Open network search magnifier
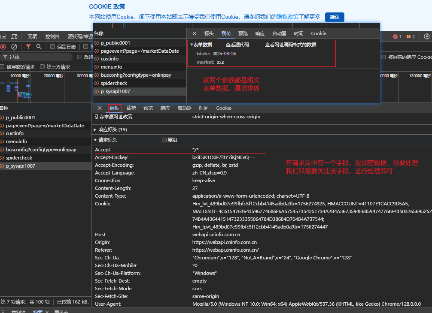 [39, 47]
